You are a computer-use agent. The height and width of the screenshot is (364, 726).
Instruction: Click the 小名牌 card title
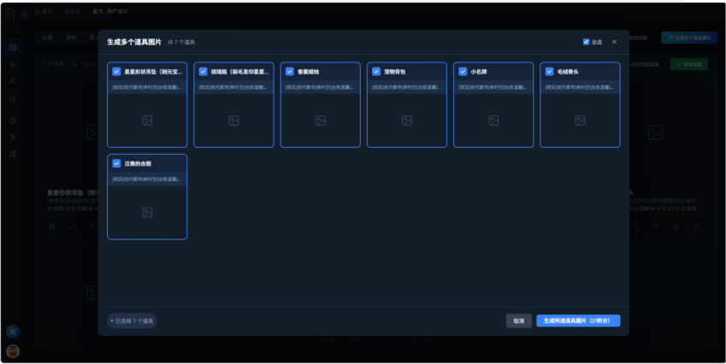coord(479,72)
